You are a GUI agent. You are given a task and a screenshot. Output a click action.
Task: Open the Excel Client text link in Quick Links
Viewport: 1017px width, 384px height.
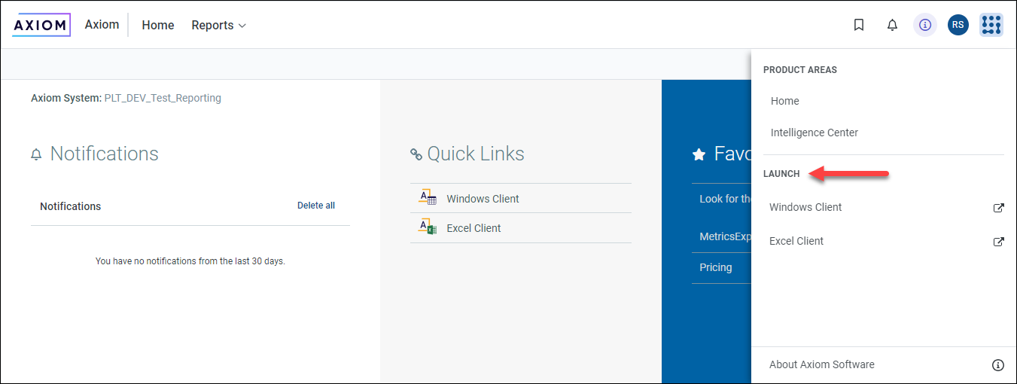473,228
